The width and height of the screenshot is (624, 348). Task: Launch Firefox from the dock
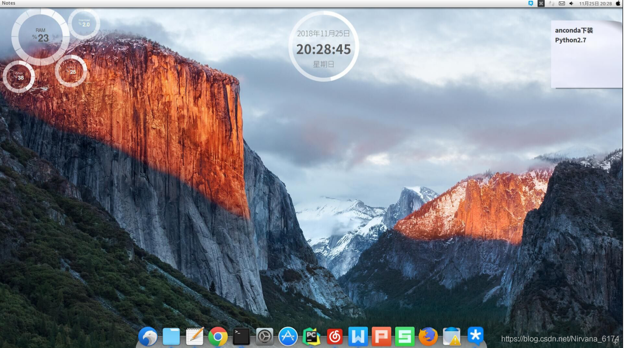click(x=428, y=336)
